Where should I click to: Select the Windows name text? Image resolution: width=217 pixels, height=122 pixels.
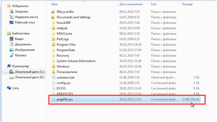63,66
